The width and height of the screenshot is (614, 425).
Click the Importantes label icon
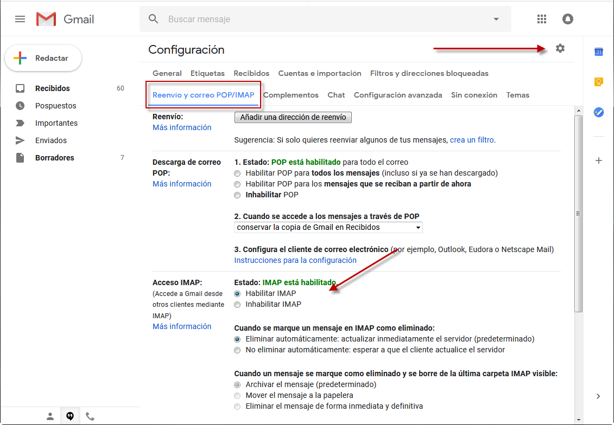pyautogui.click(x=20, y=123)
